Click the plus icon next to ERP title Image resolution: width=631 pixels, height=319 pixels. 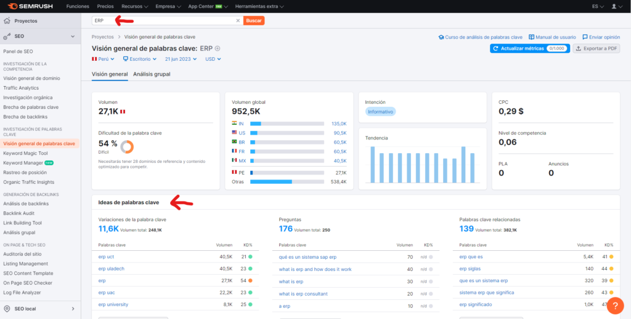coord(218,49)
